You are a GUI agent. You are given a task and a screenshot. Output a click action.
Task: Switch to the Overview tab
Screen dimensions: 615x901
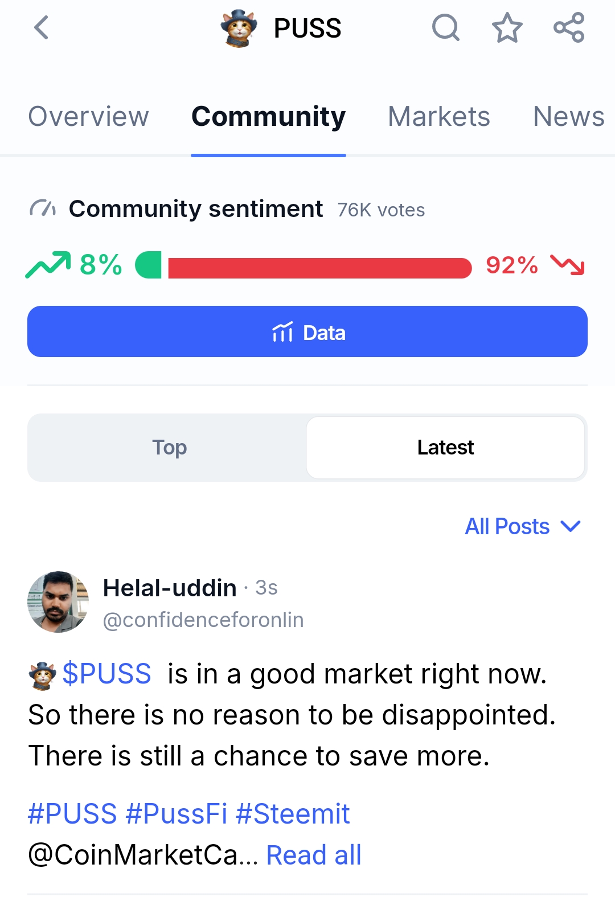(x=88, y=117)
